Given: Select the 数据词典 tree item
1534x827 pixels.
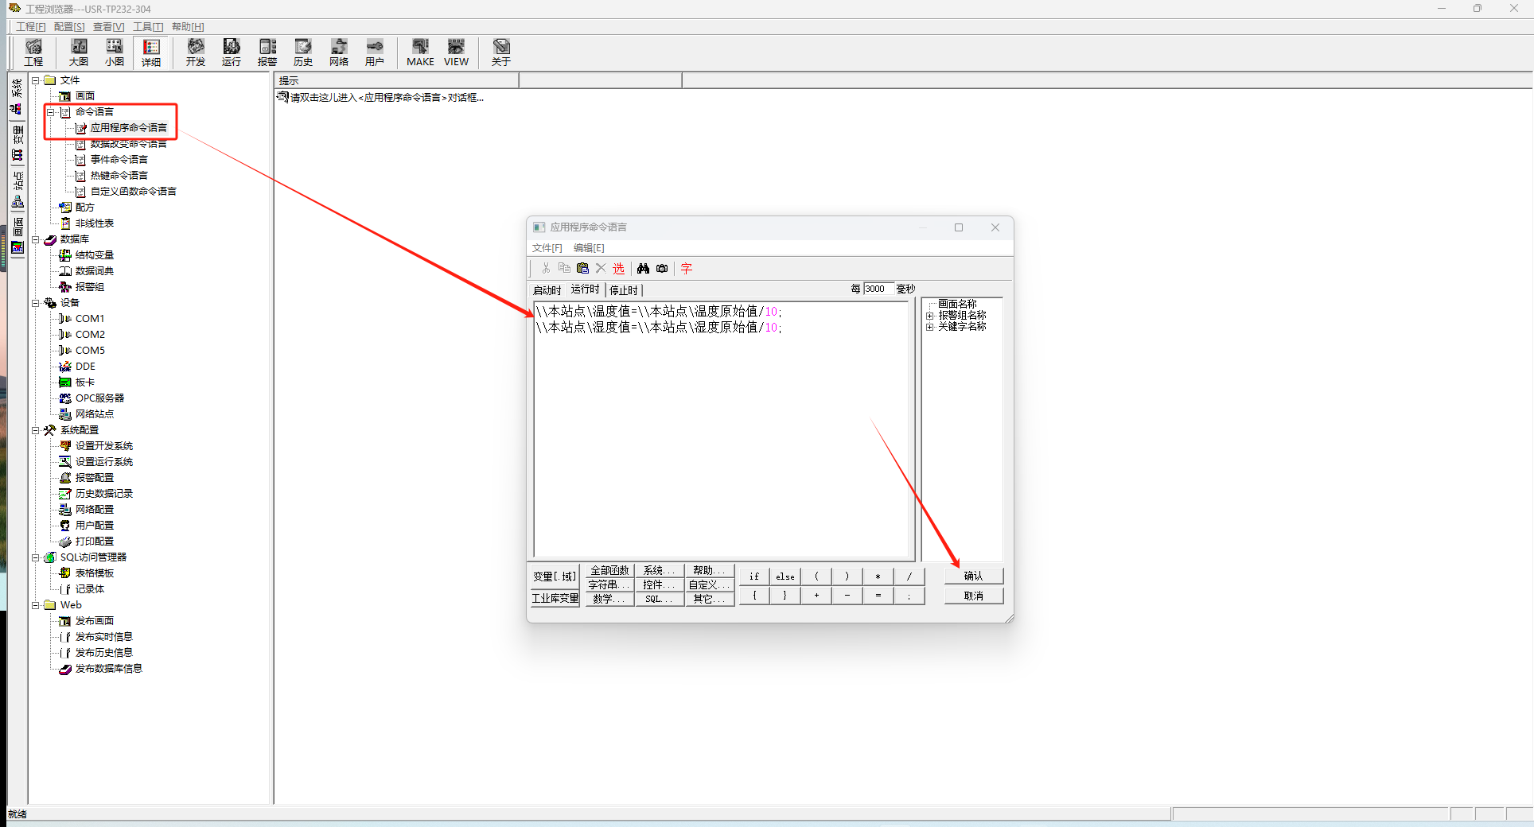Looking at the screenshot, I should (x=95, y=271).
